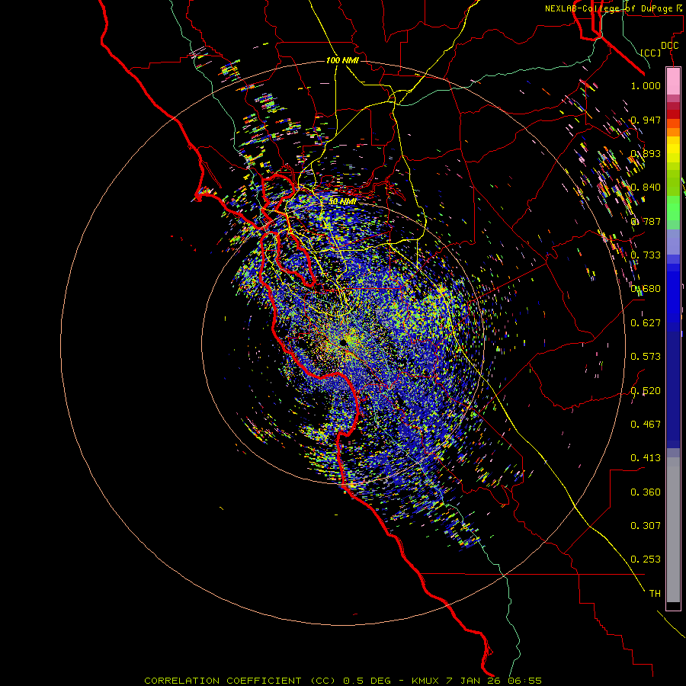Click the 0.627 scale value
Image resolution: width=686 pixels, height=686 pixels.
point(646,323)
